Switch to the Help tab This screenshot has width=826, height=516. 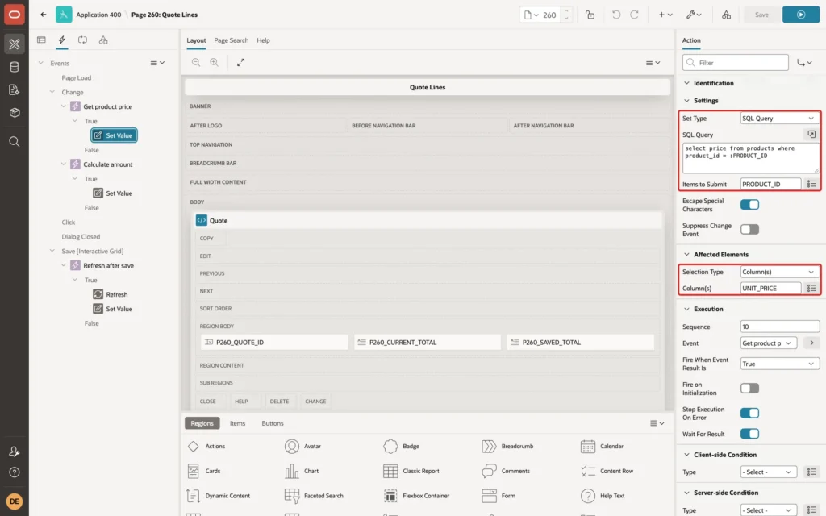pyautogui.click(x=263, y=40)
